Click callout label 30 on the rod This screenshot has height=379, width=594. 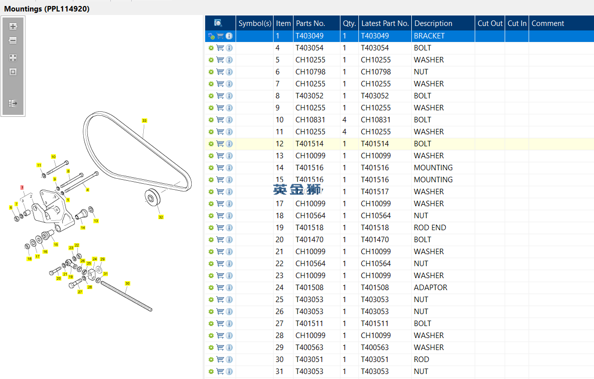pos(127,284)
